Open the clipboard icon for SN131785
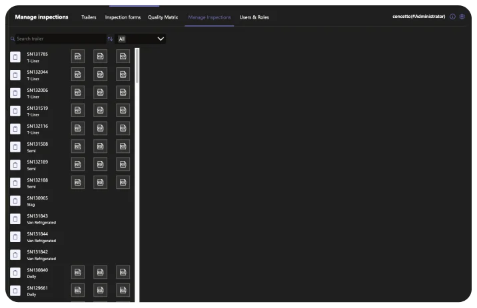The image size is (477, 308). pos(15,57)
